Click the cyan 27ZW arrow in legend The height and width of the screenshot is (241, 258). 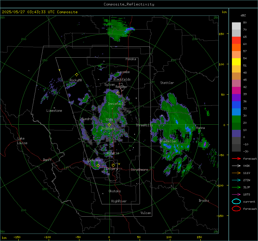click(236, 180)
